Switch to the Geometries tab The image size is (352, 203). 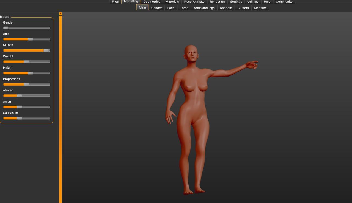click(152, 2)
